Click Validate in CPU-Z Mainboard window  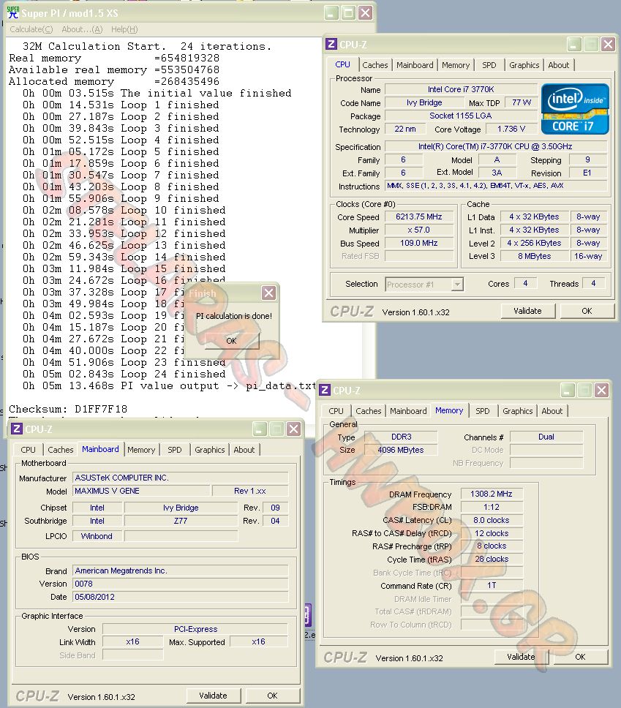213,696
